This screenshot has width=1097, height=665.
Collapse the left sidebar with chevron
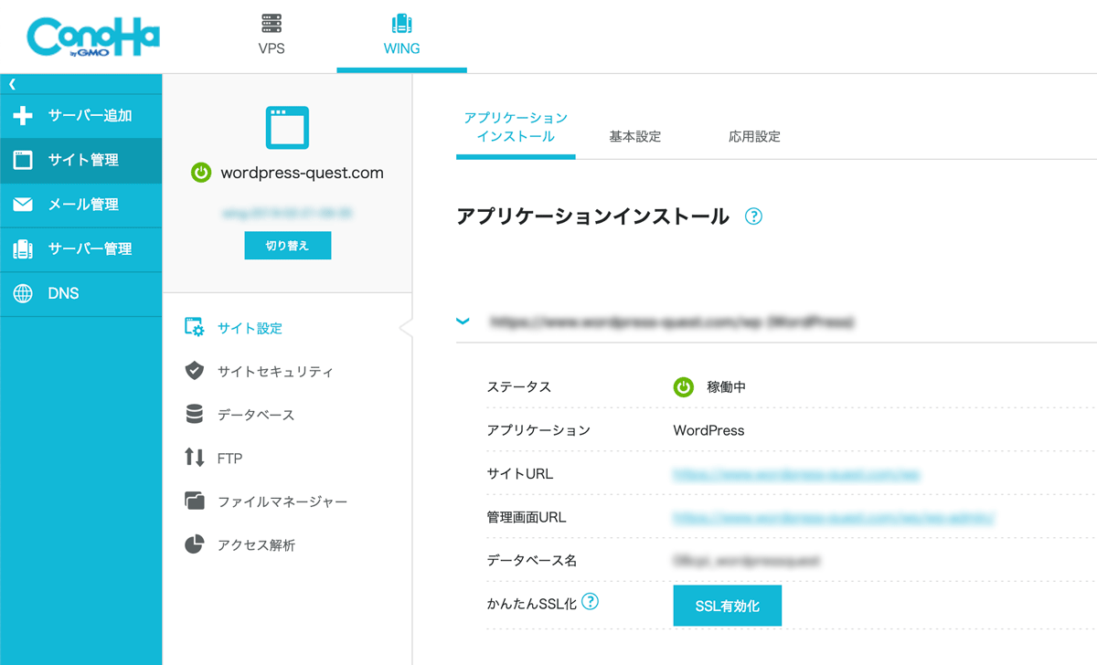[x=12, y=83]
